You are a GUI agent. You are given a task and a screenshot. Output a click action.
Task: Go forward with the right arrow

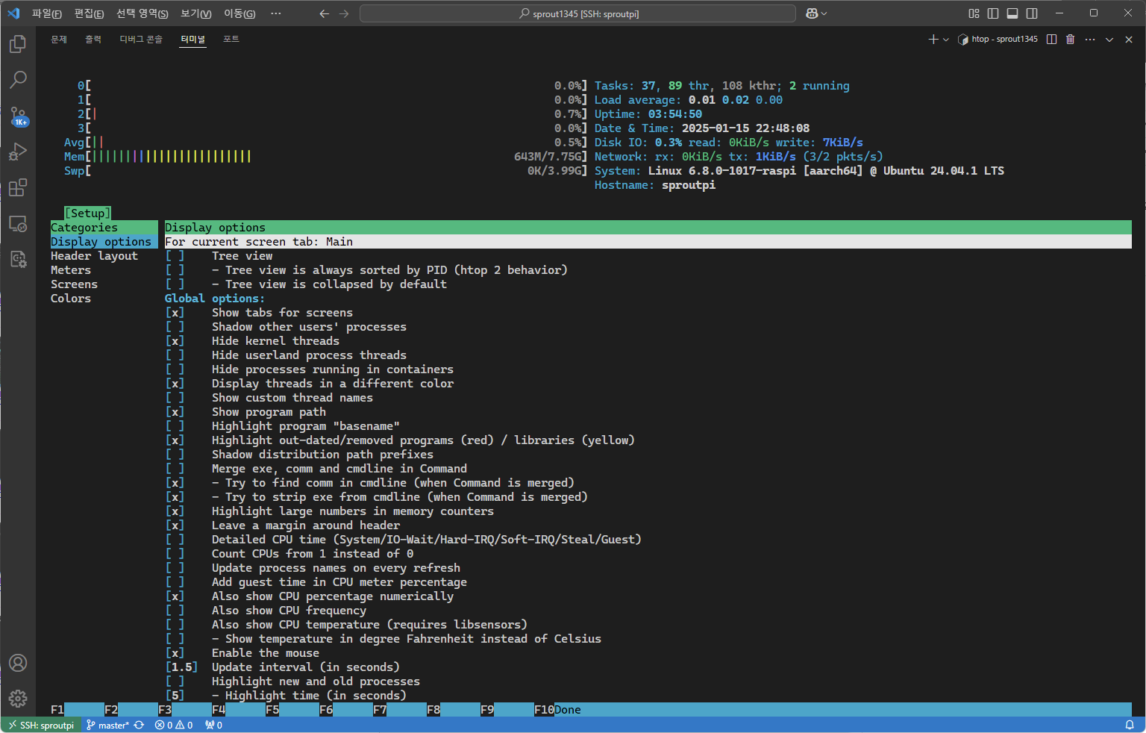click(x=344, y=13)
